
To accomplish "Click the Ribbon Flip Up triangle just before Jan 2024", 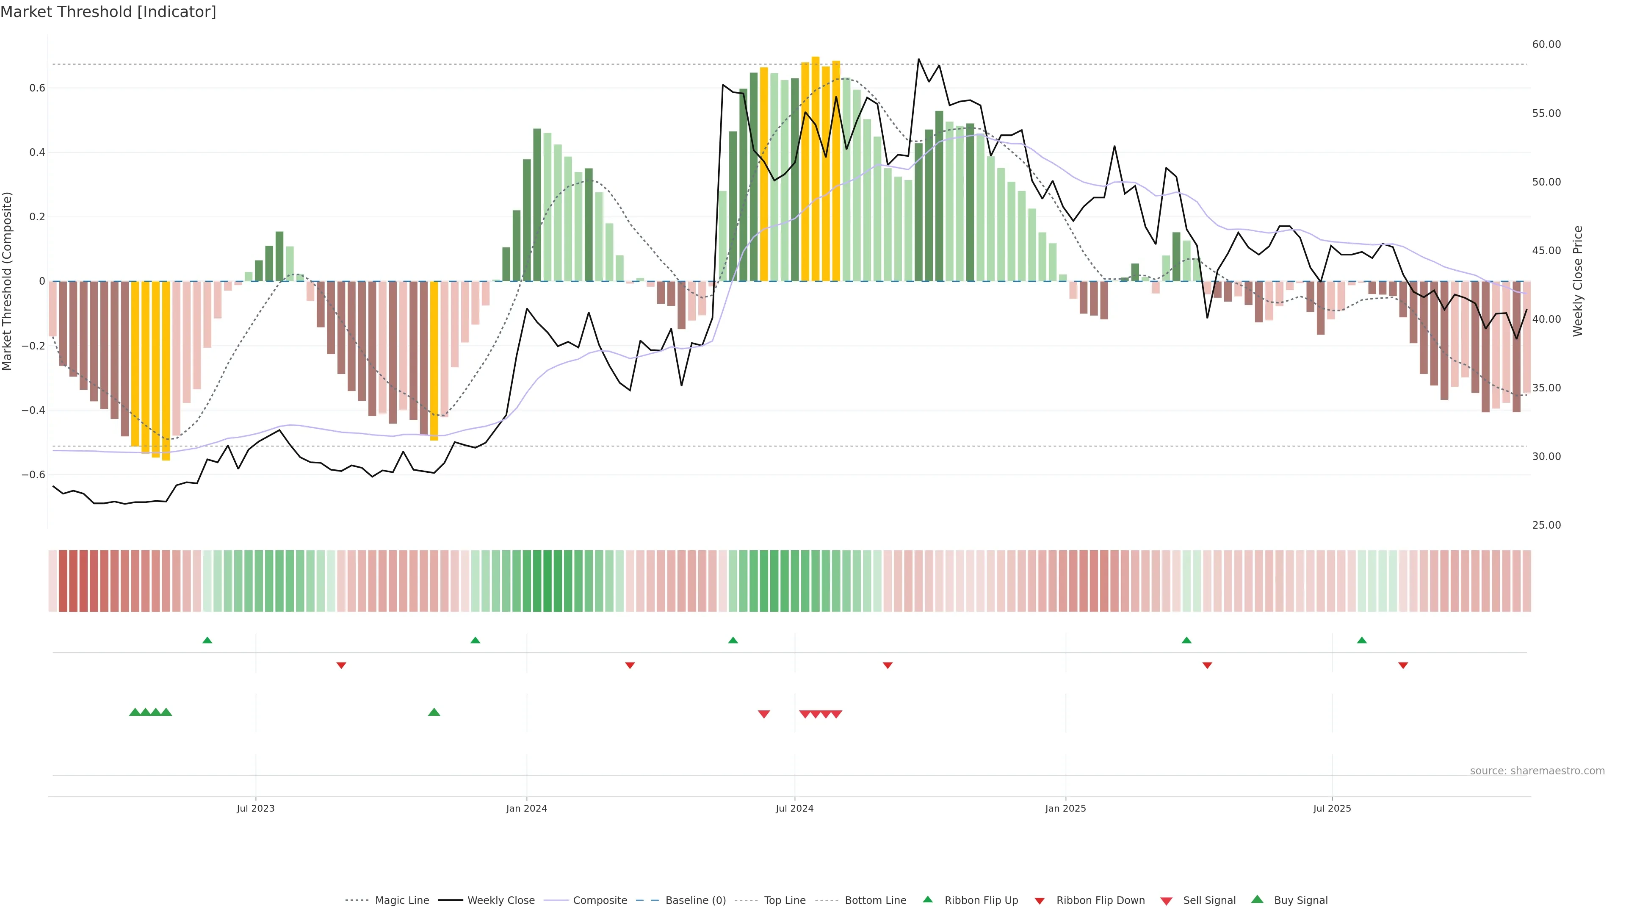I will coord(475,640).
